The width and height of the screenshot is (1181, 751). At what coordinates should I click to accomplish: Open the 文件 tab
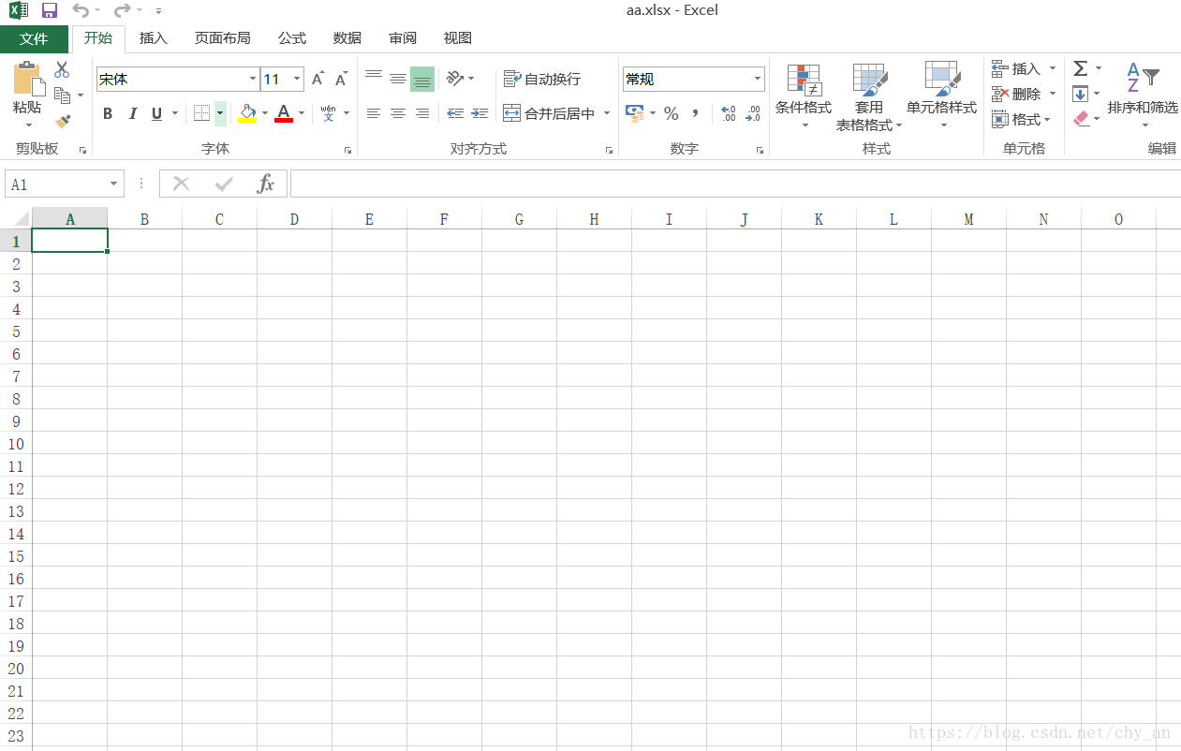pyautogui.click(x=34, y=38)
